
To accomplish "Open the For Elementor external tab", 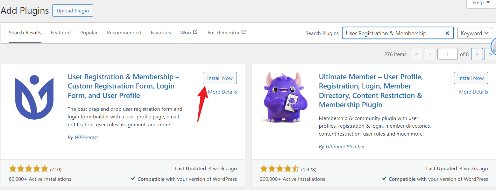I will [226, 32].
